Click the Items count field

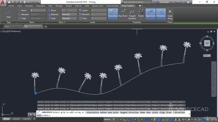click(38, 11)
